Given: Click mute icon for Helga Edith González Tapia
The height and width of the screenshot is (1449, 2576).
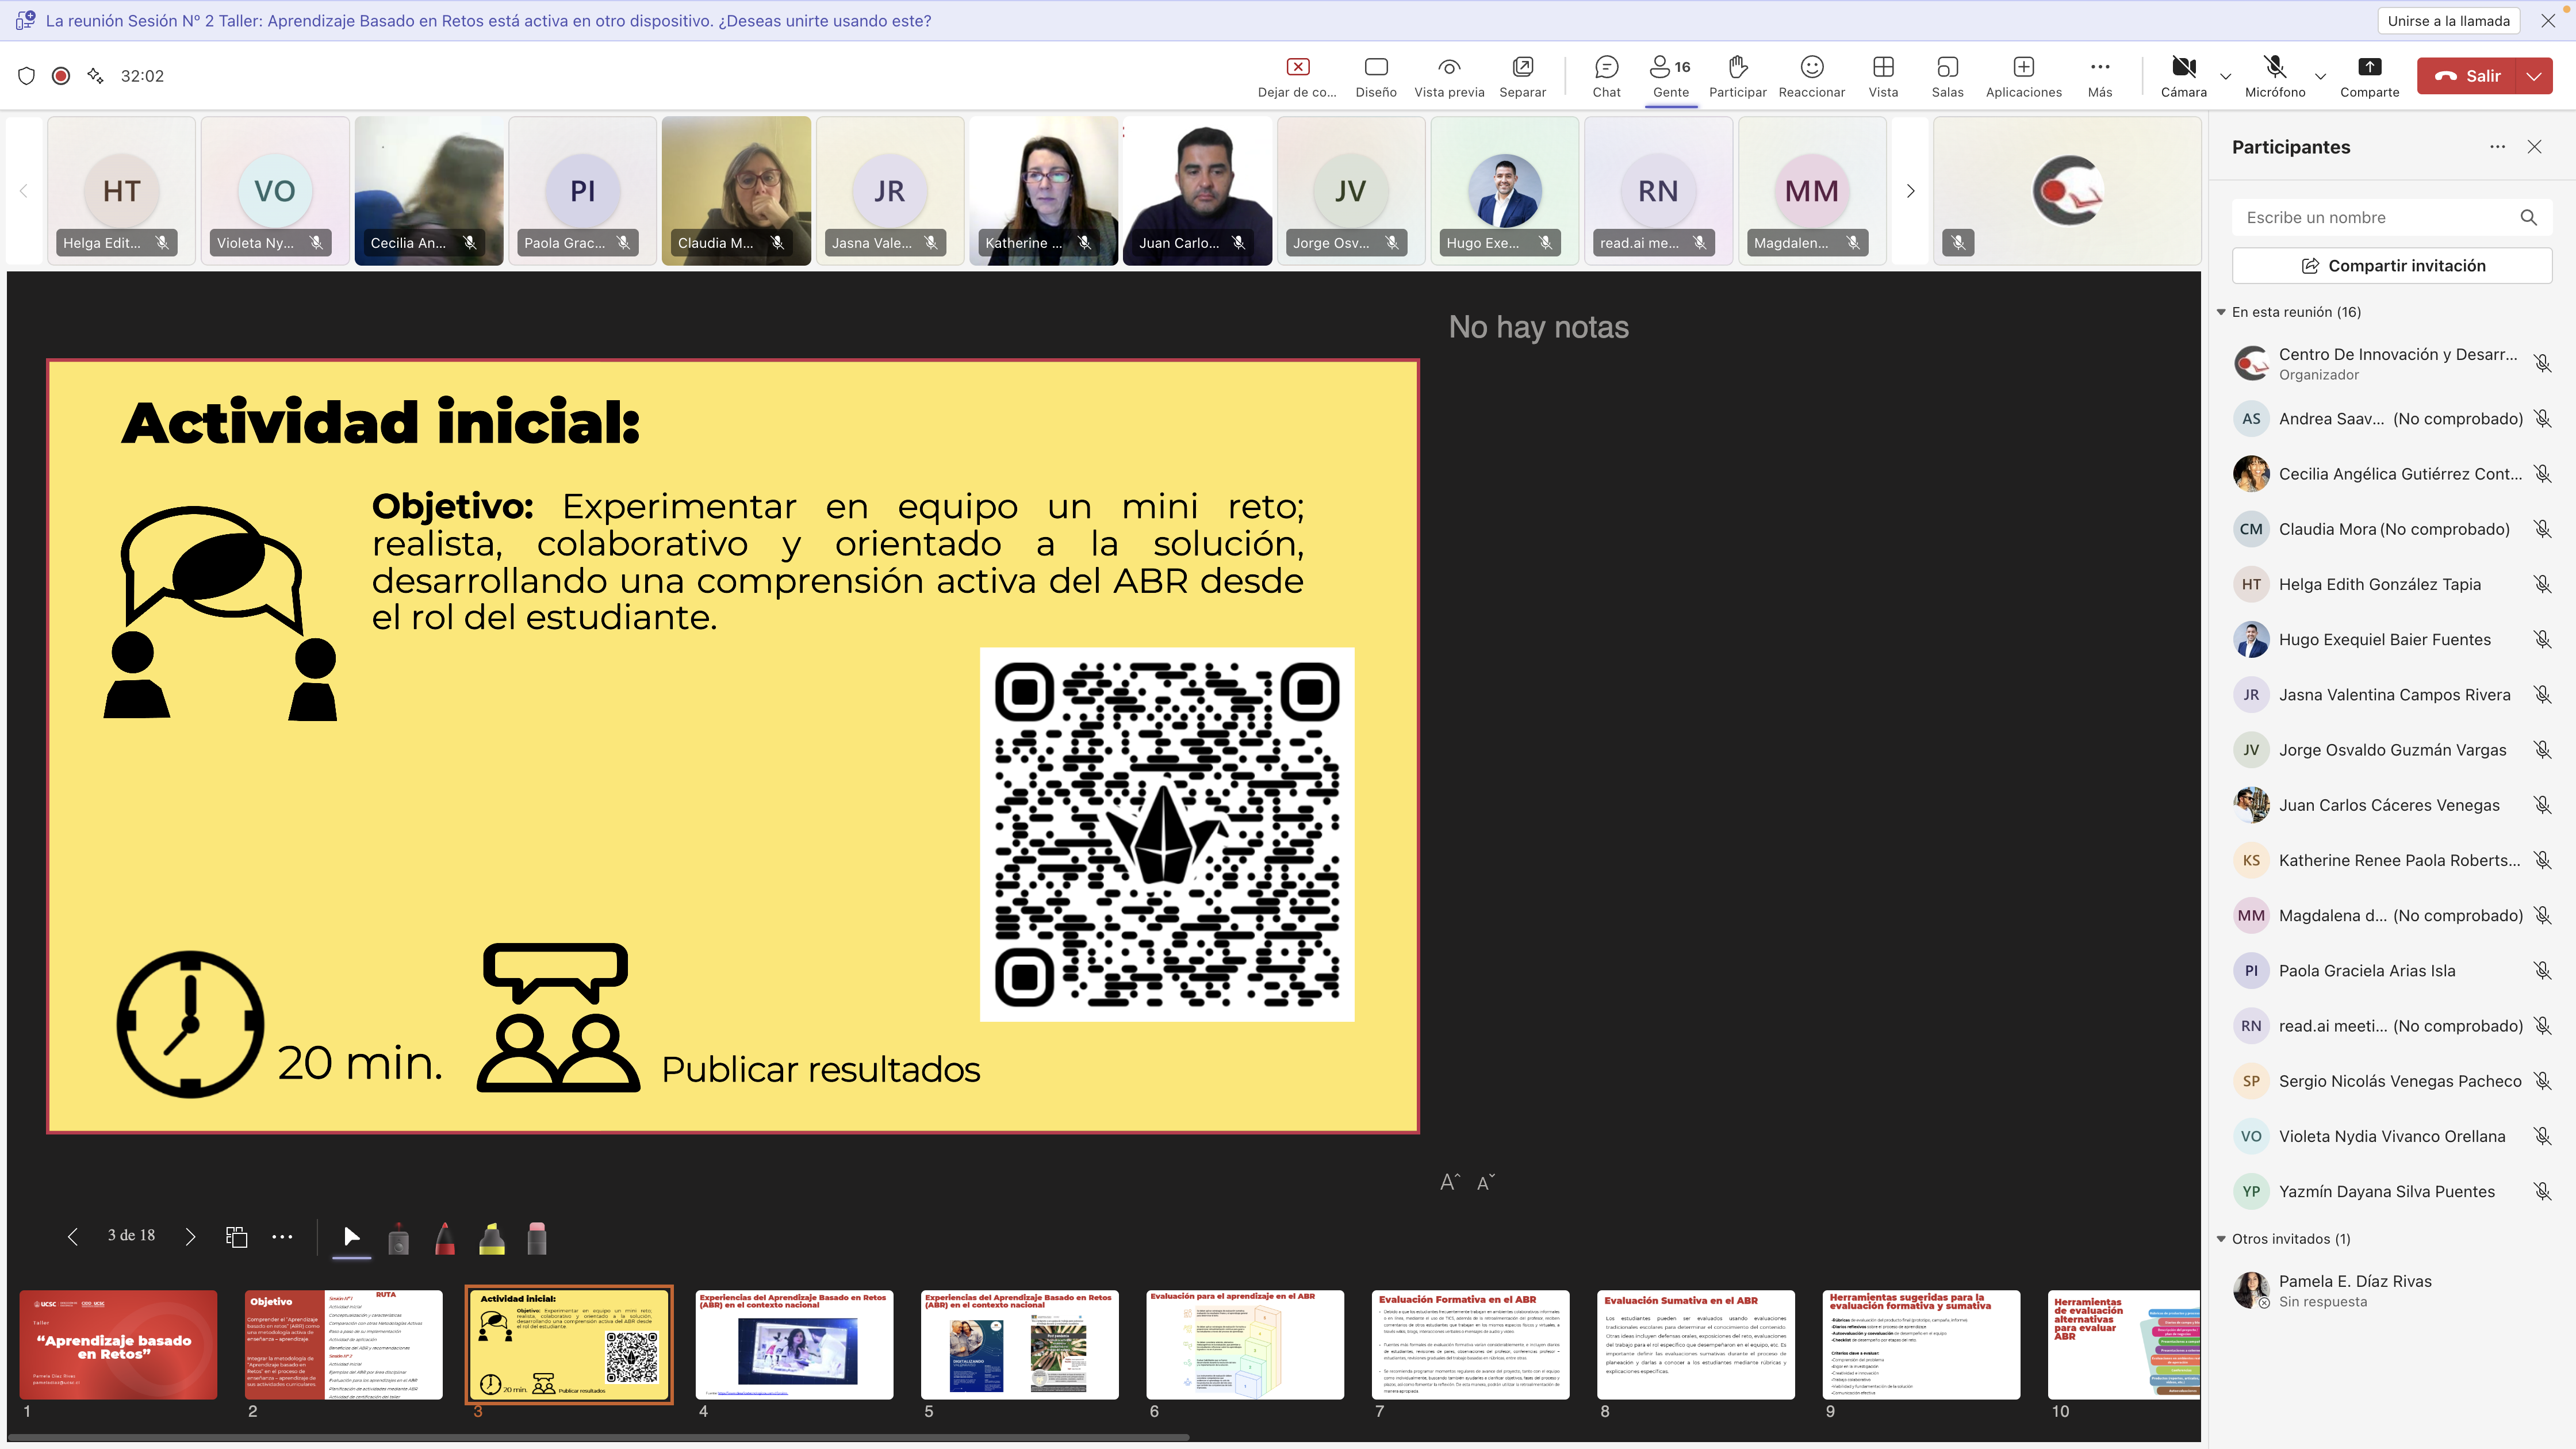Looking at the screenshot, I should (2542, 584).
